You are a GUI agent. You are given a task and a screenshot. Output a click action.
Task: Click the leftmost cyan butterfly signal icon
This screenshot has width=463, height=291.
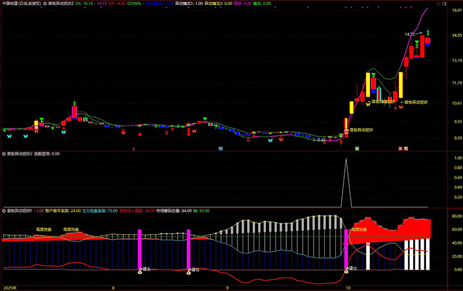8,136
